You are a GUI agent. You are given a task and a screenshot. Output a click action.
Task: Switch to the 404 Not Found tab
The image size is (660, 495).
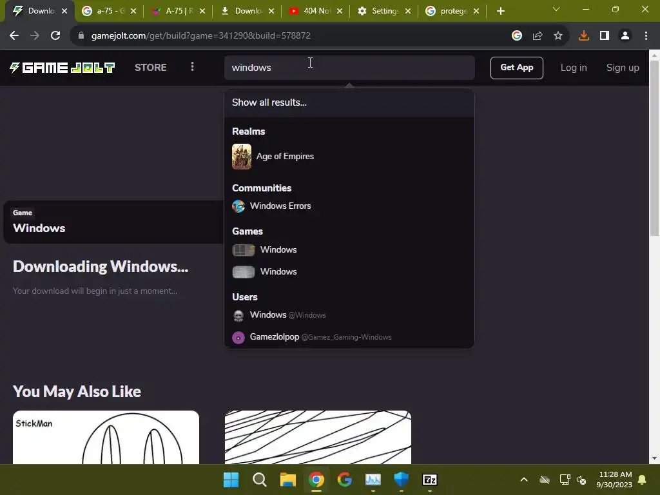tap(316, 12)
